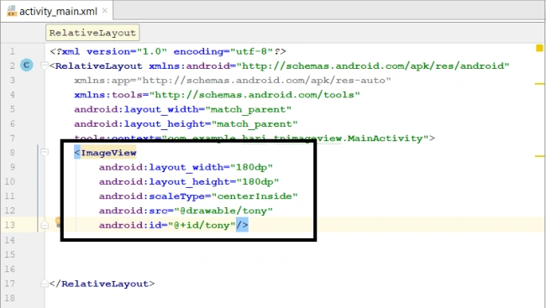
Task: Click the id="@+id/tony" attribute
Action: coord(167,225)
